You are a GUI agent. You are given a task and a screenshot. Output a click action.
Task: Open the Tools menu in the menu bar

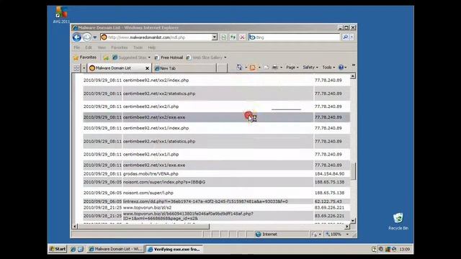pyautogui.click(x=138, y=47)
